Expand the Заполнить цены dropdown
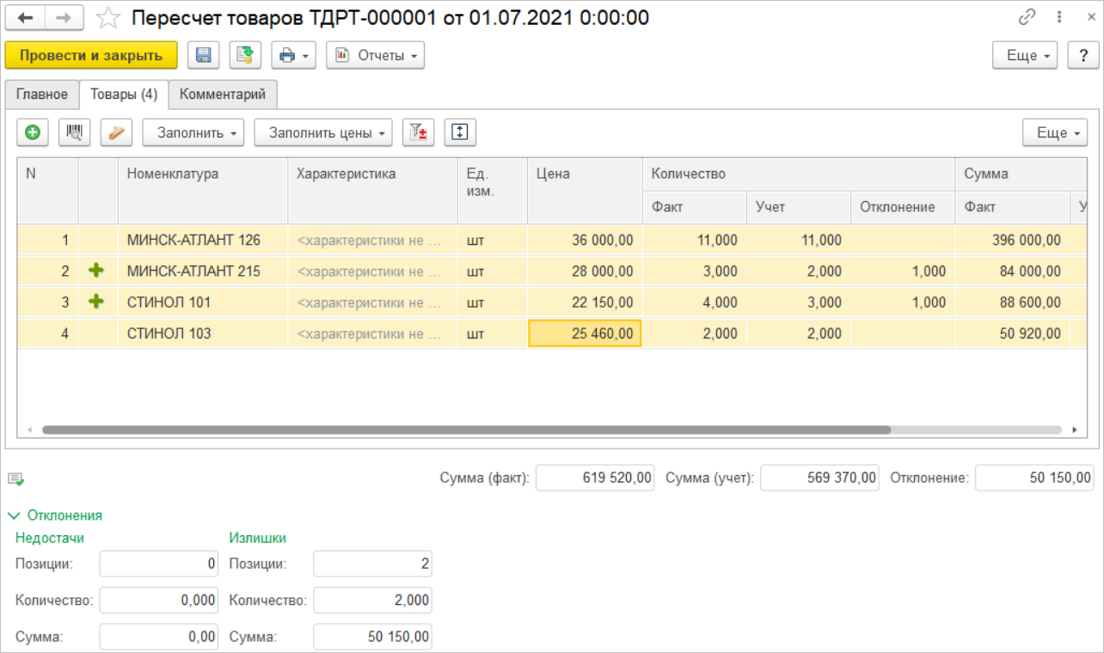 [322, 132]
